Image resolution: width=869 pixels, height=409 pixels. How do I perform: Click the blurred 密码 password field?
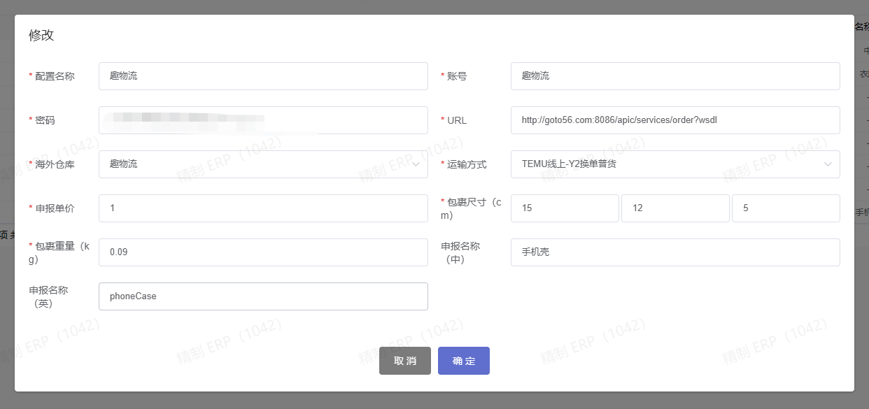[x=262, y=120]
